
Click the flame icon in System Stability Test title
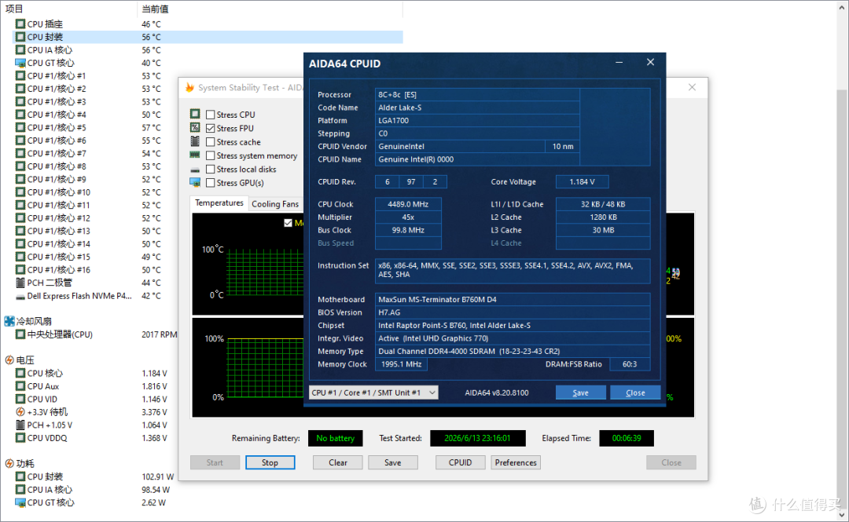pyautogui.click(x=189, y=88)
